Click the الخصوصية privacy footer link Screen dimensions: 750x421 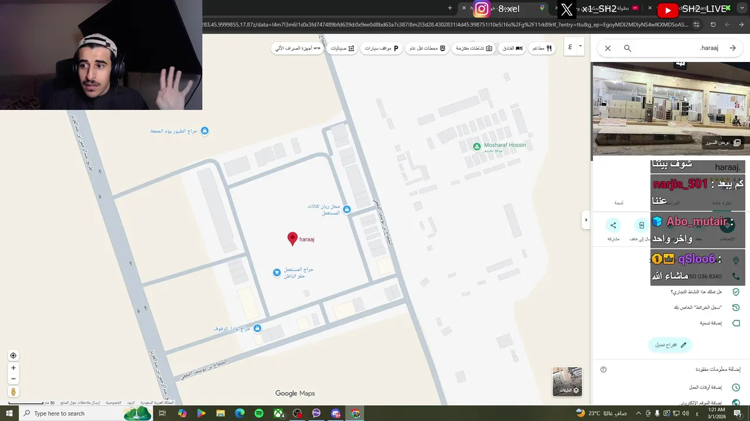tap(113, 403)
